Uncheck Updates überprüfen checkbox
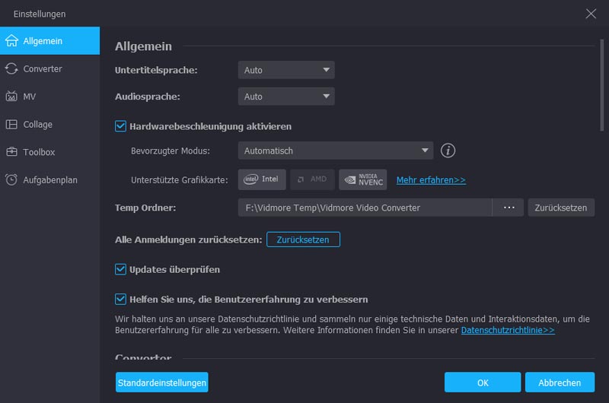The image size is (609, 403). tap(120, 269)
